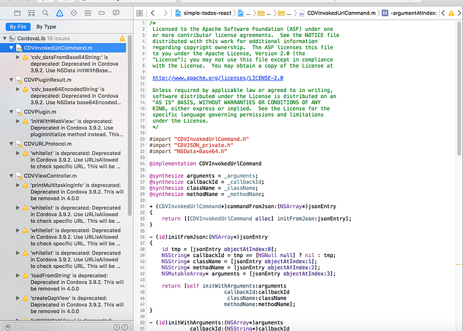Switch to By Type grouping
This screenshot has height=331, width=463.
(46, 27)
